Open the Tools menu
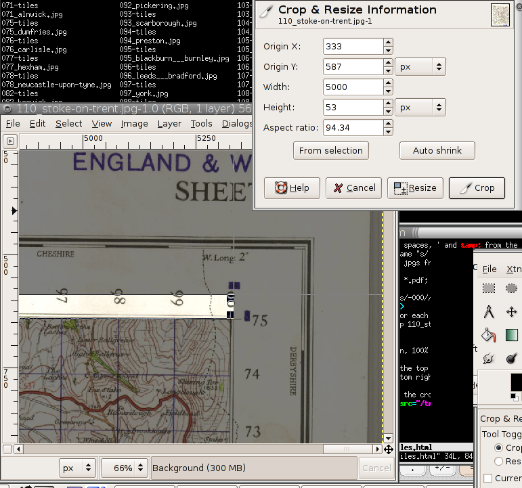This screenshot has height=488, width=522. [x=201, y=123]
